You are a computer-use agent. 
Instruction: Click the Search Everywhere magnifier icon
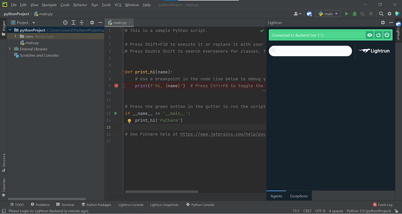381,14
